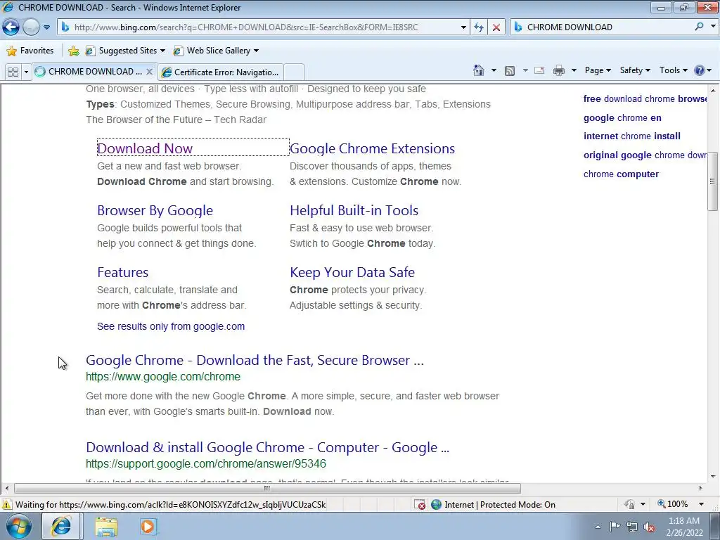Launch Windows Media Player taskbar icon
Viewport: 720px width, 540px height.
click(x=148, y=527)
